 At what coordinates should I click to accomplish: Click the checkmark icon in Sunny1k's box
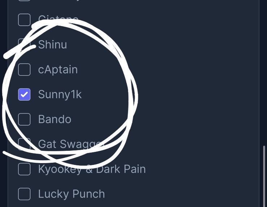[24, 94]
